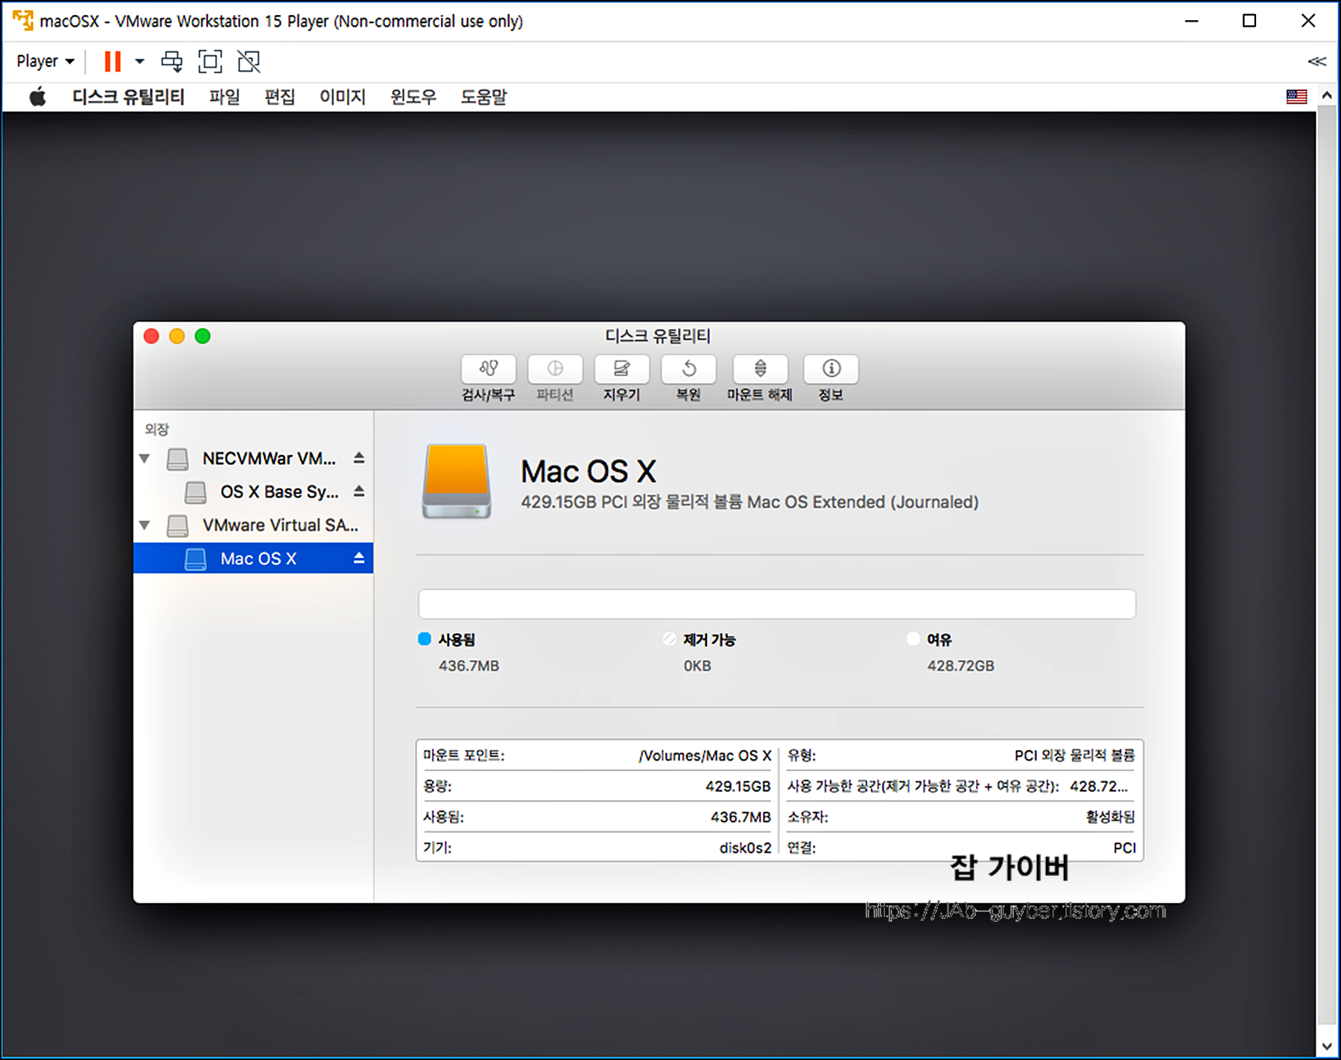Click the VMware Workstation logo icon

23,21
